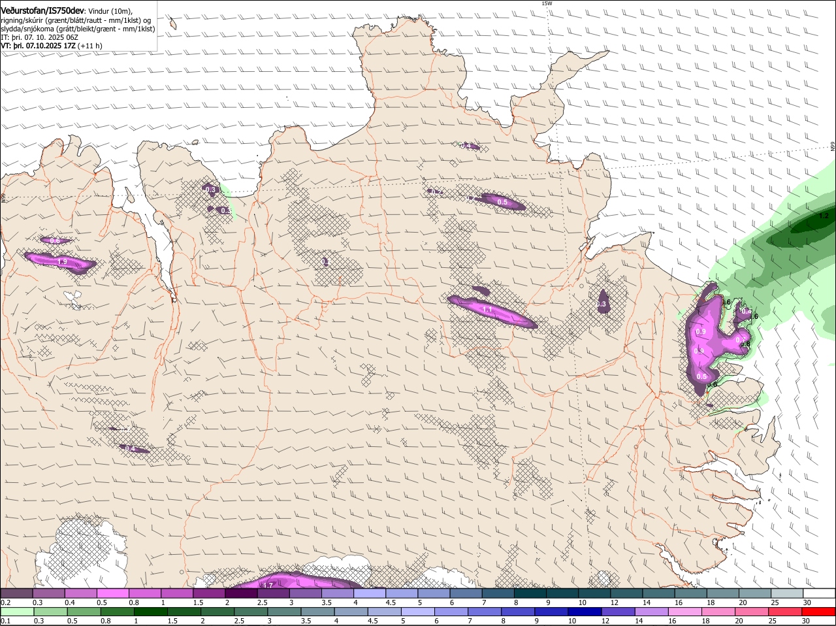Click the '(+11 h)' forecast offset text
Viewport: 836px width, 626px height.
89,46
